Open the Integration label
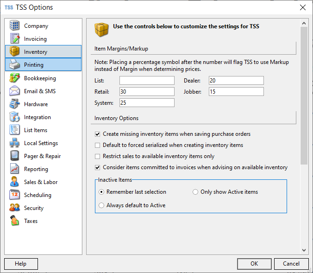 [x=38, y=117]
